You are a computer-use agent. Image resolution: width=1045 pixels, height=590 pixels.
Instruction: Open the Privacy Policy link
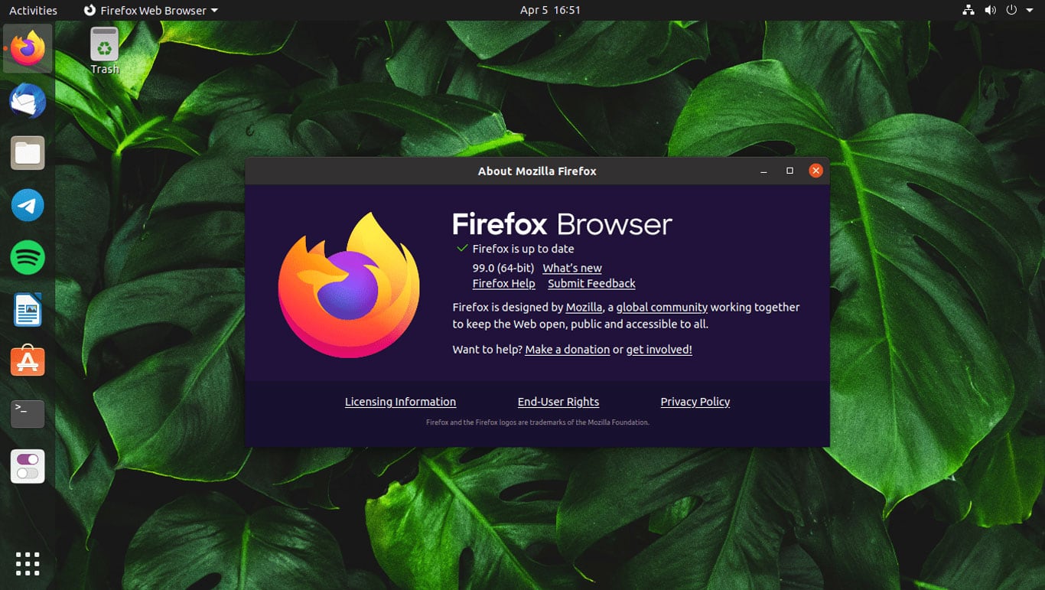[x=695, y=402]
